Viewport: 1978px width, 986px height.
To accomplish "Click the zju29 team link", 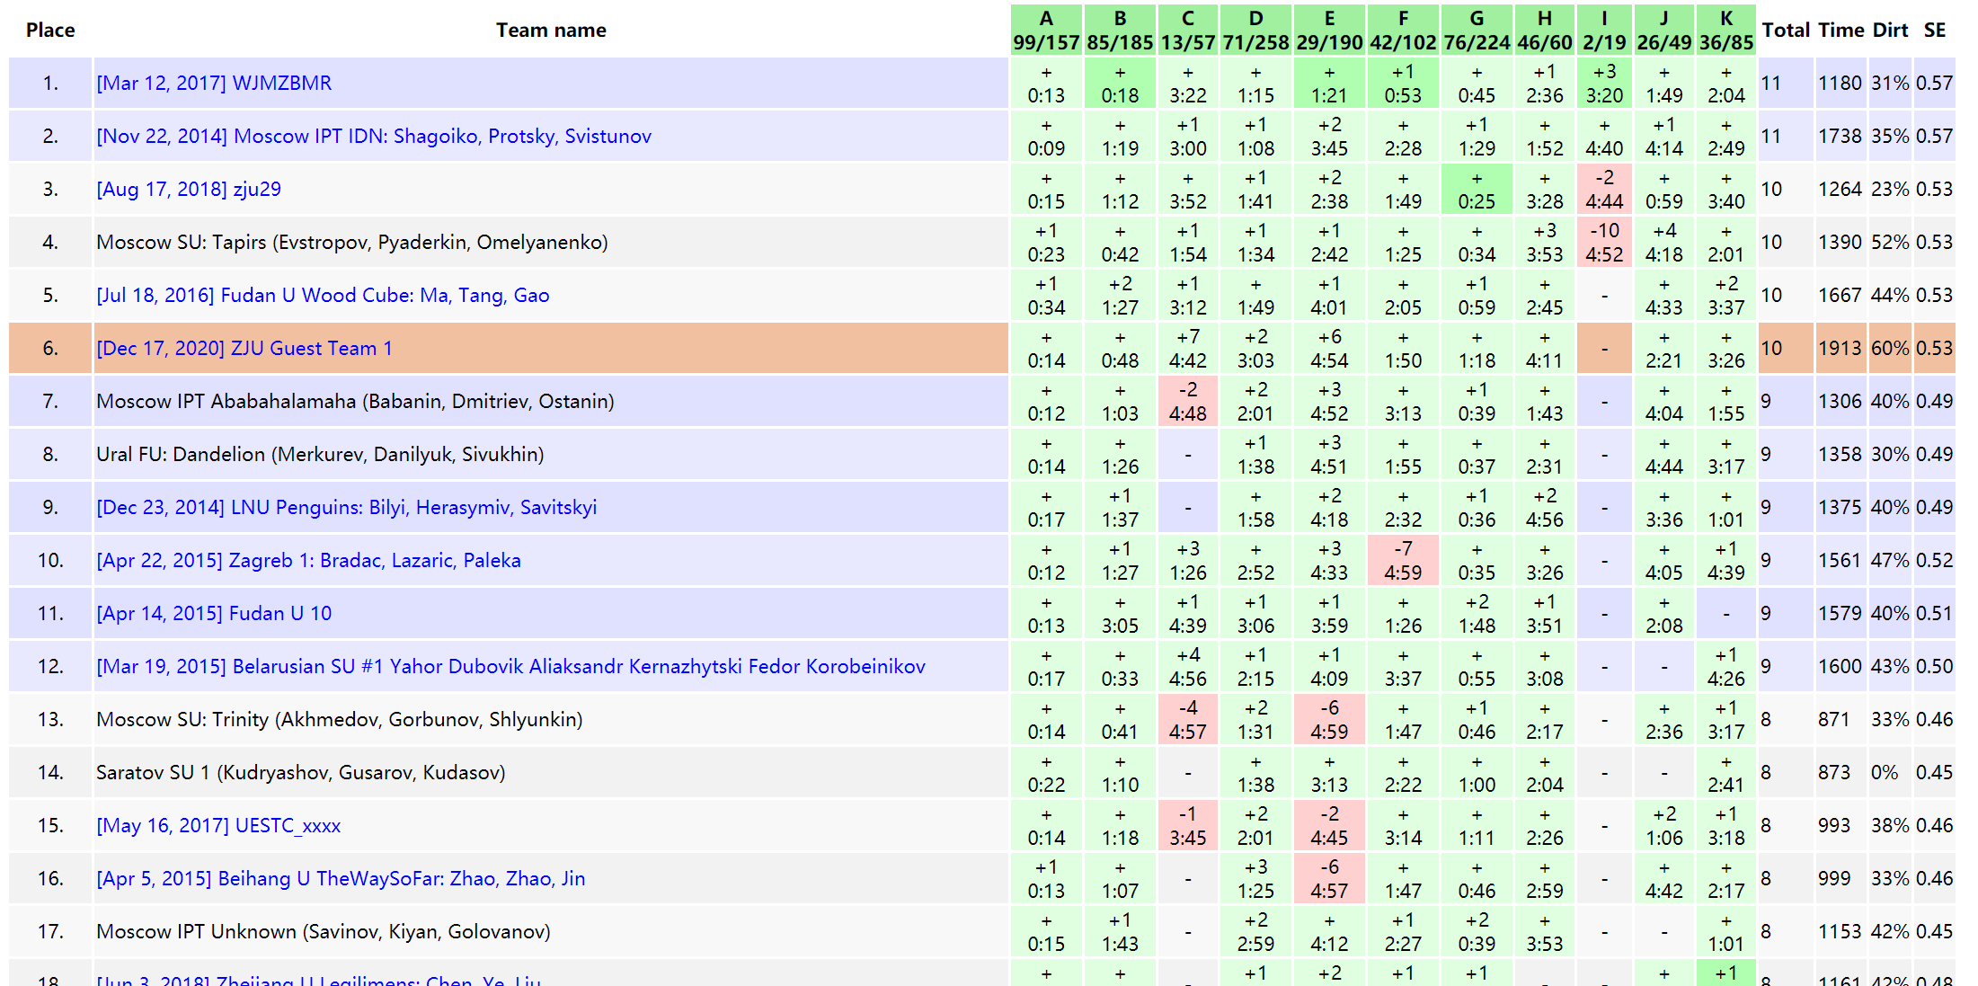I will pos(189,189).
